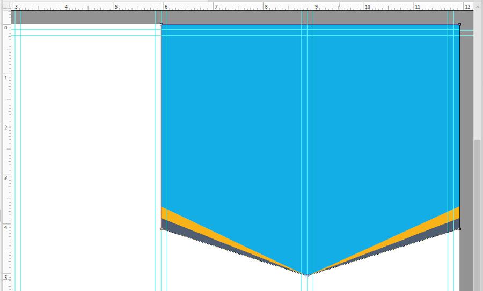Viewport: 483px width, 291px height.
Task: Click the scroll up arrow on the vertical scrollbar
Action: tap(477, 14)
